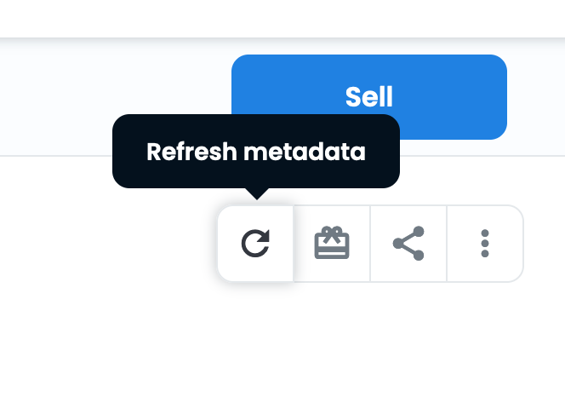Screen dimensions: 565x397
Task: Click the Sell label text
Action: 369,97
